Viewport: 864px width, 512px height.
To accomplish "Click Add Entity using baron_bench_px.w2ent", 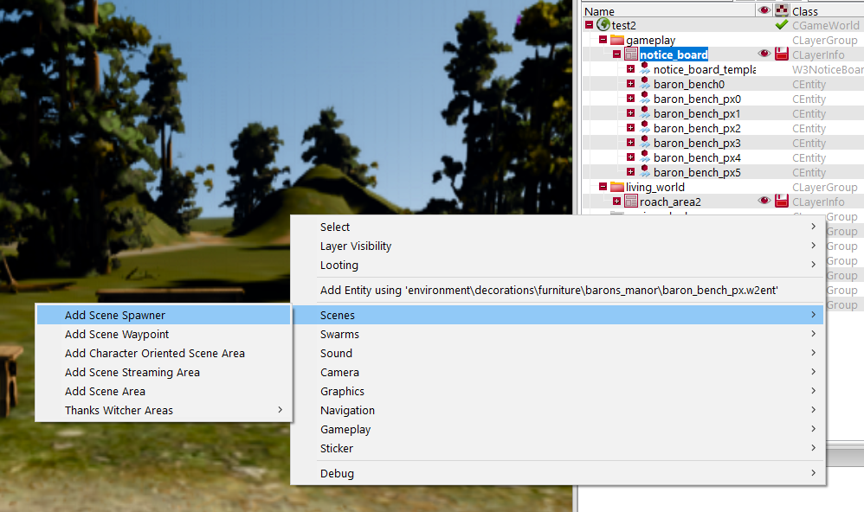I will (x=549, y=291).
